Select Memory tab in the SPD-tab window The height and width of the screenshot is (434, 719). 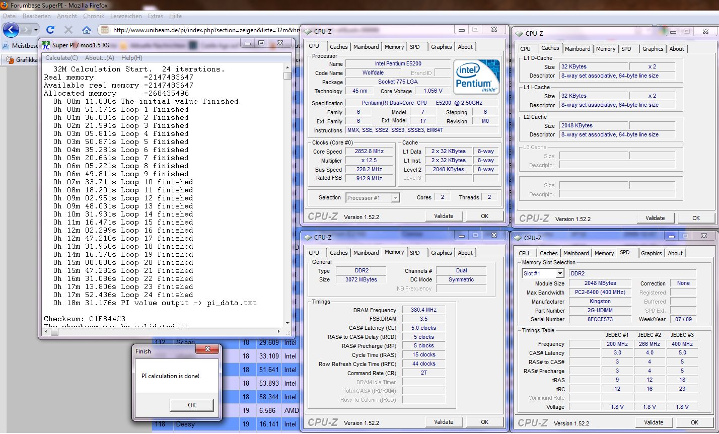tap(604, 253)
